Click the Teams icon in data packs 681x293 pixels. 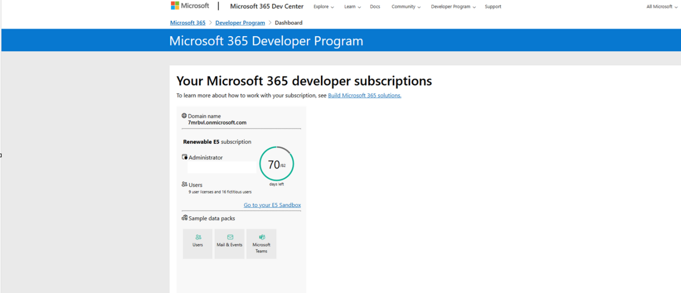pos(262,237)
